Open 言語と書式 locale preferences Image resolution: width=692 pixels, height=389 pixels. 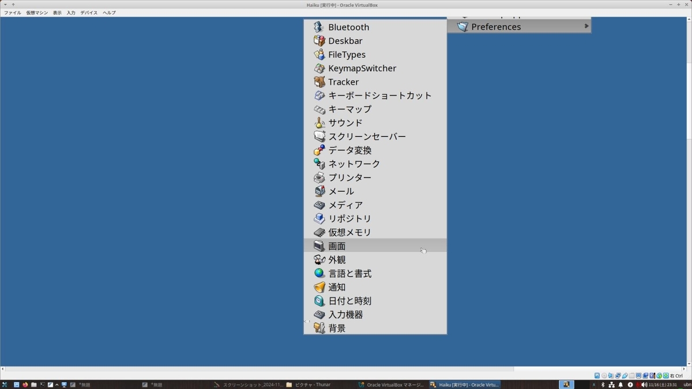(375, 273)
